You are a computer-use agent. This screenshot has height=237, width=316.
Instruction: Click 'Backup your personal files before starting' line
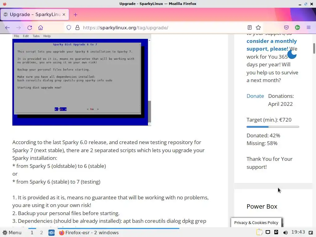(66, 213)
